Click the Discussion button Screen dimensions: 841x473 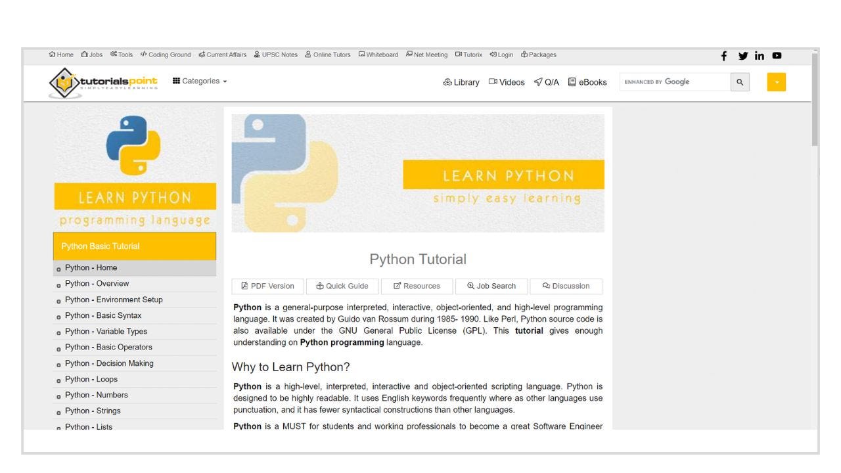coord(566,286)
